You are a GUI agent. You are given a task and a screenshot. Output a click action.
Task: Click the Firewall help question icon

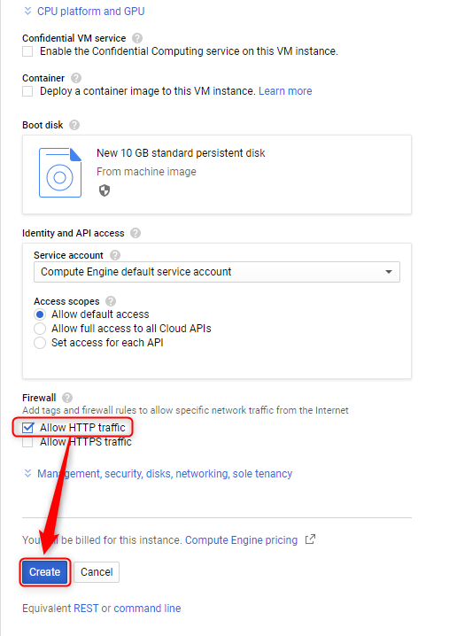67,398
